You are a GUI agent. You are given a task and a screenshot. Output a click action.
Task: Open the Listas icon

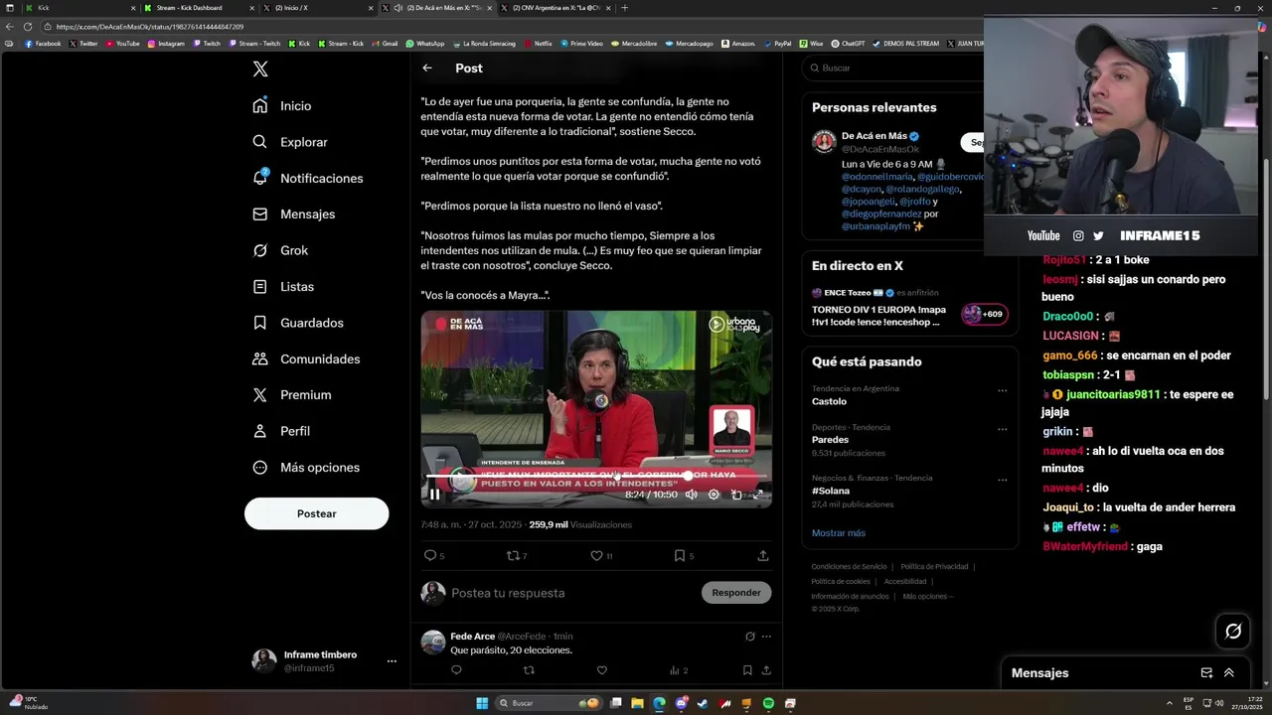(x=260, y=286)
